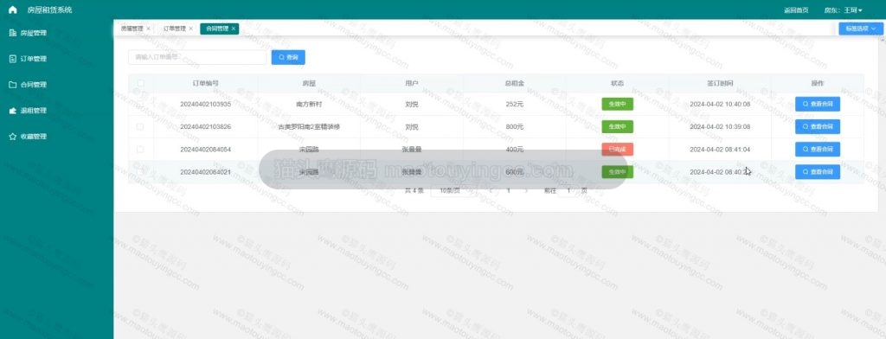Select page 1 in pagination
Image resolution: width=886 pixels, height=339 pixels.
pyautogui.click(x=508, y=191)
